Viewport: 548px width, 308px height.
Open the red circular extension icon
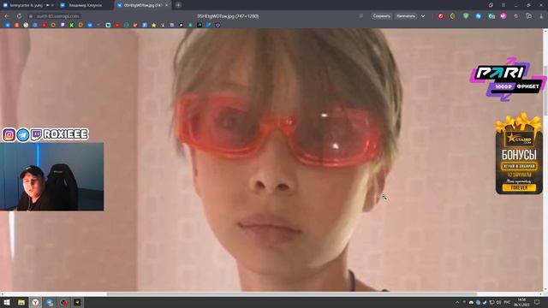coord(441,16)
